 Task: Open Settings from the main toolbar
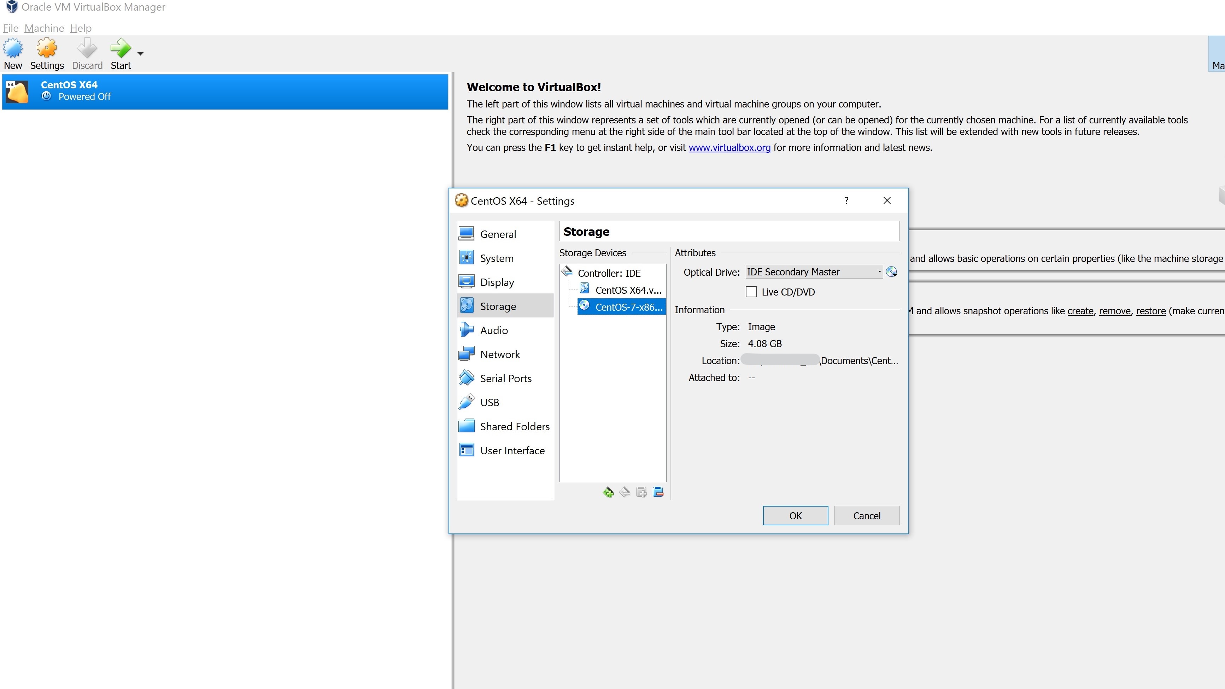click(x=47, y=48)
